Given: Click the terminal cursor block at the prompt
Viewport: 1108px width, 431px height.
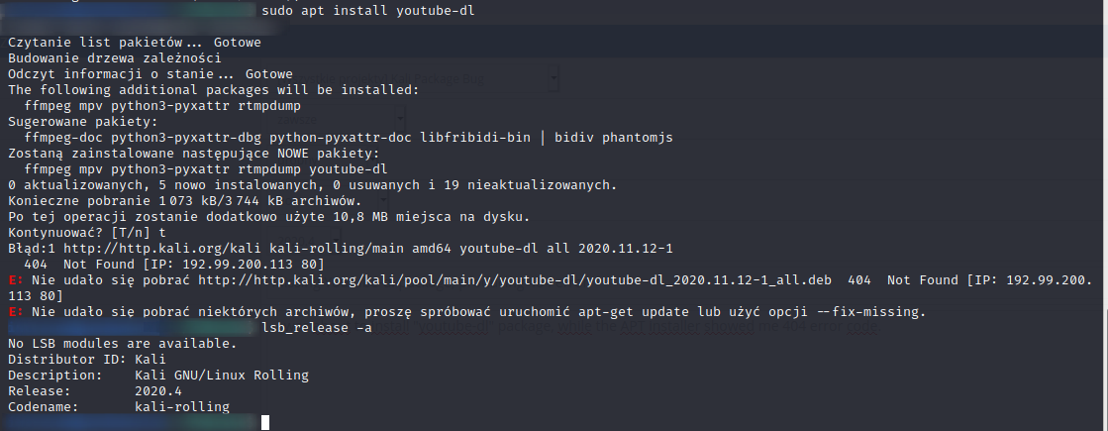Looking at the screenshot, I should pyautogui.click(x=265, y=423).
